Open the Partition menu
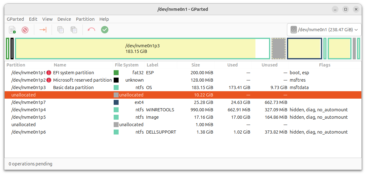Viewport: 366px width, 175px height. click(85, 19)
